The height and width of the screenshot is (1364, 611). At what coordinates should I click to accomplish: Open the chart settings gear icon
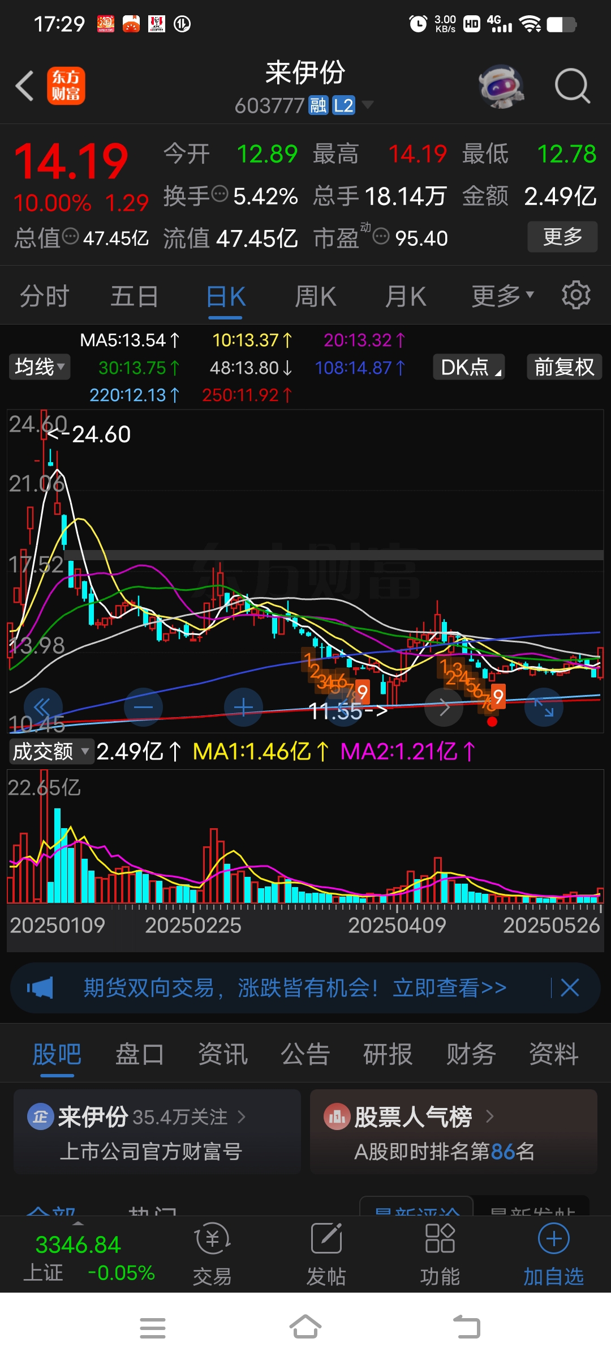(576, 295)
